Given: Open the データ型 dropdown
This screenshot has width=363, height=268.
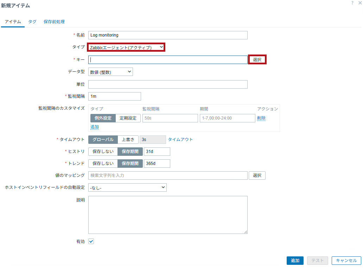Looking at the screenshot, I should pos(110,72).
